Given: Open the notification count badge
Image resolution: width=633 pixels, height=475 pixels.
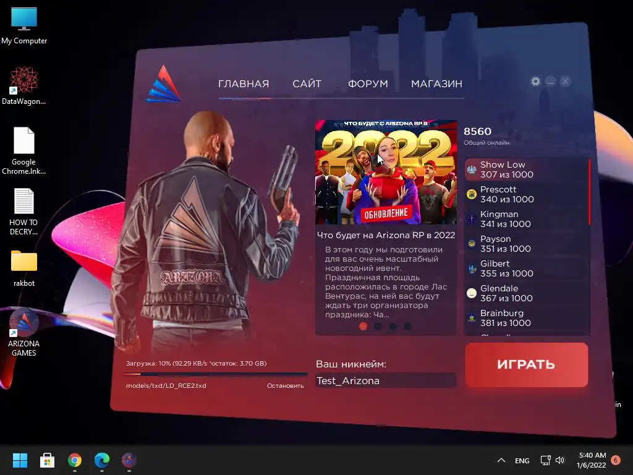Looking at the screenshot, I should (616, 460).
